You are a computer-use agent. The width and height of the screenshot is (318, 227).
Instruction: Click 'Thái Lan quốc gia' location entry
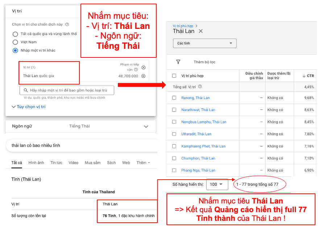click(x=38, y=76)
